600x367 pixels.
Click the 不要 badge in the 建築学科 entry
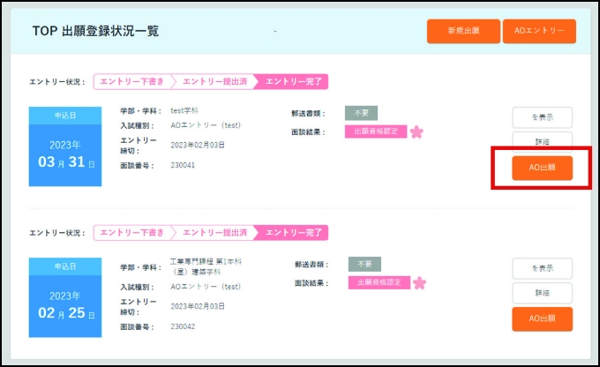coord(364,264)
